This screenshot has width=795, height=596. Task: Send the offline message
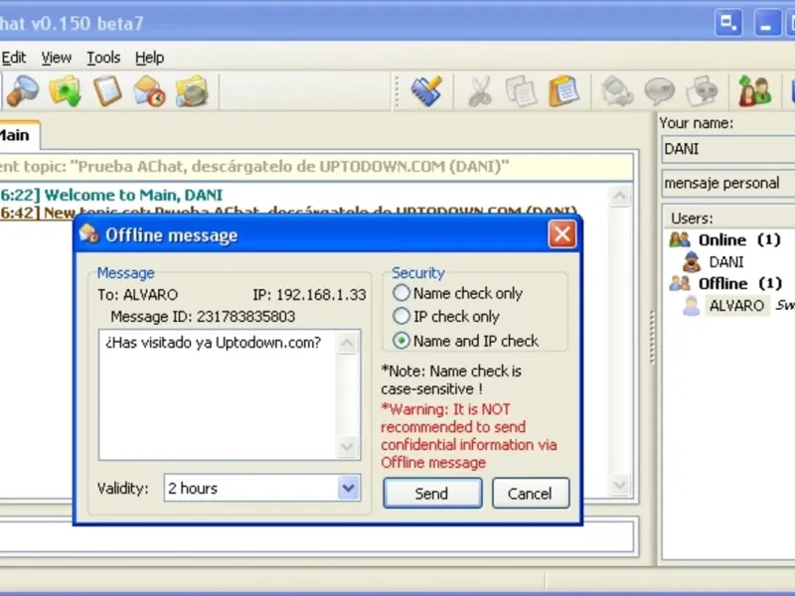[432, 493]
